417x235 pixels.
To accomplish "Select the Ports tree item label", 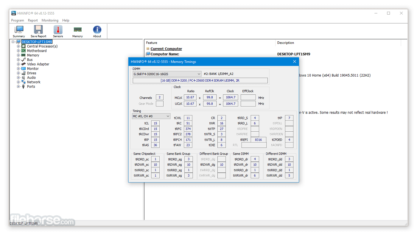I will 31,86.
